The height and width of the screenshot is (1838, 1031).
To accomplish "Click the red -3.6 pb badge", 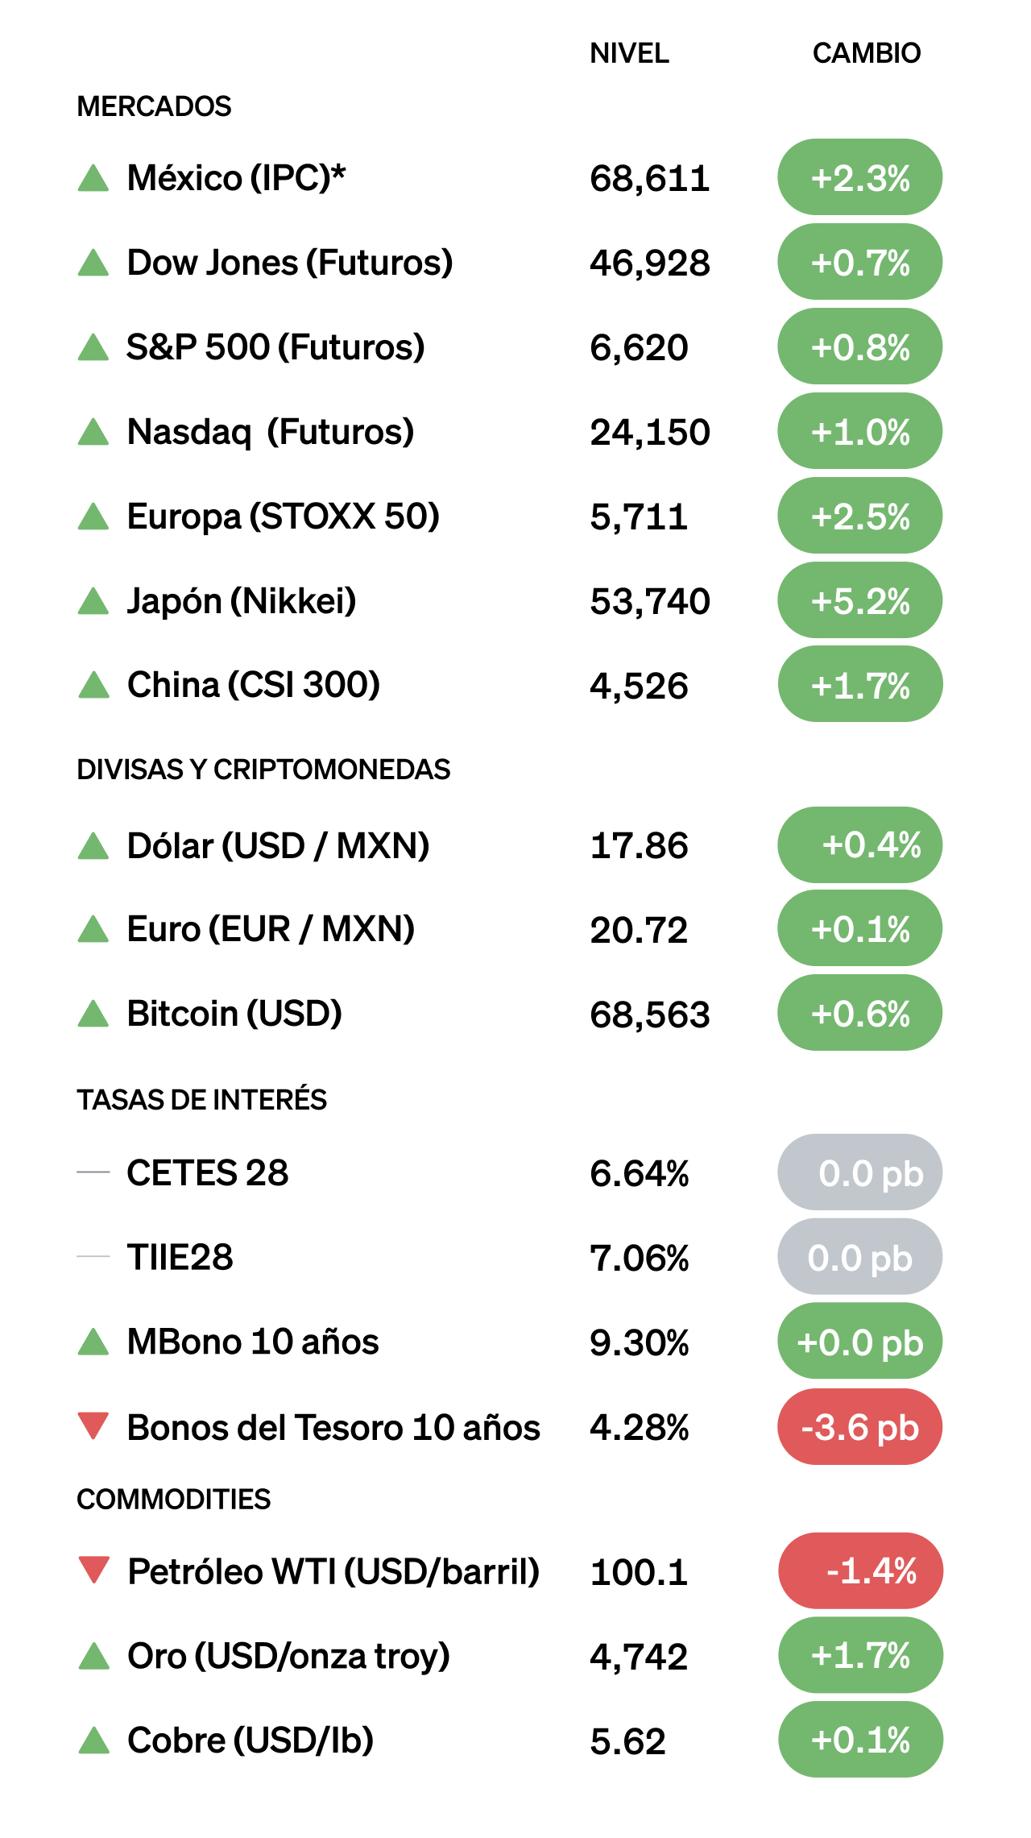I will (x=859, y=1427).
